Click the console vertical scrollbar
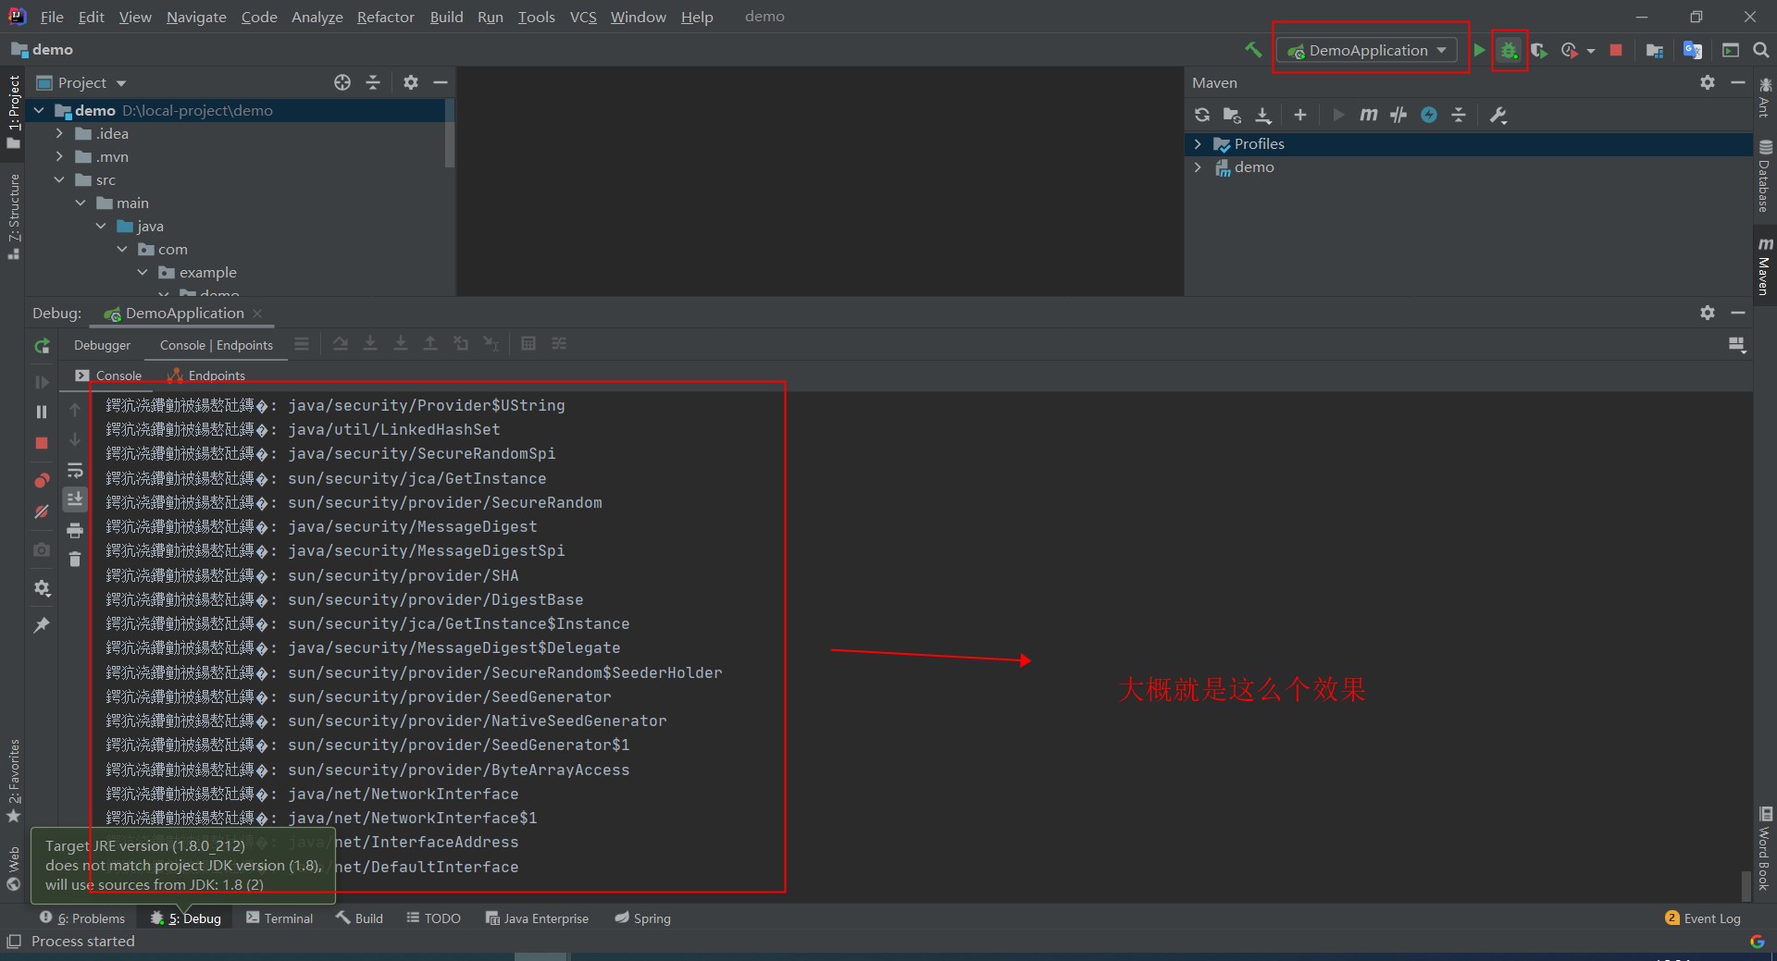 tap(1746, 885)
